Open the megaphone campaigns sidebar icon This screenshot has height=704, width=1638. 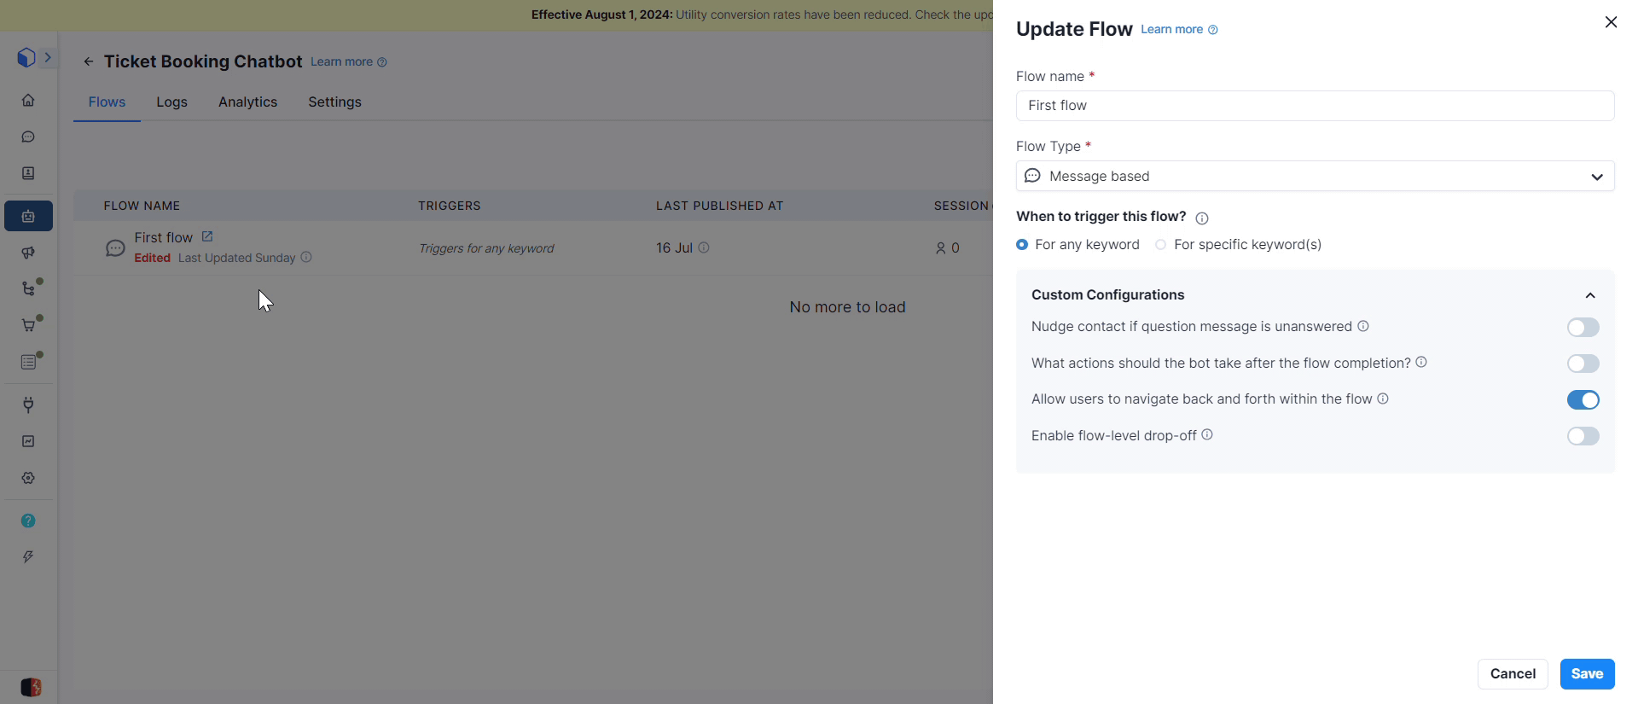coord(28,253)
